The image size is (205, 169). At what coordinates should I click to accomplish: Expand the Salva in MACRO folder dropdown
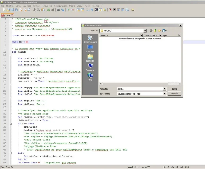[145, 31]
